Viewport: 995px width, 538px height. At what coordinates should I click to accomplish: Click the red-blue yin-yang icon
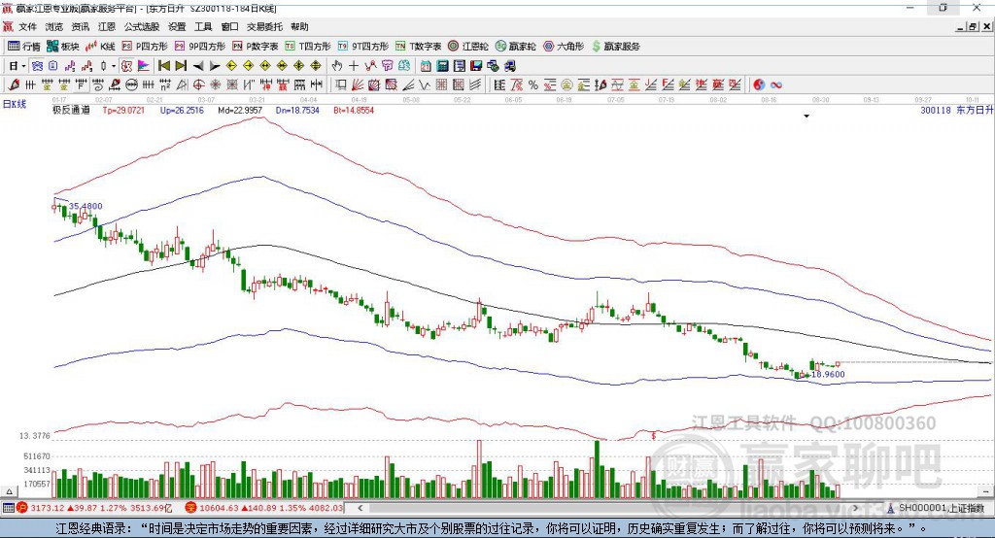pos(759,85)
